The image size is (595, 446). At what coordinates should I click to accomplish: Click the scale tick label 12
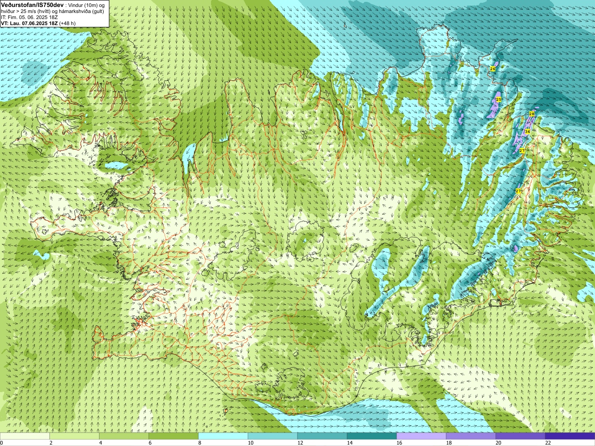pyautogui.click(x=300, y=443)
